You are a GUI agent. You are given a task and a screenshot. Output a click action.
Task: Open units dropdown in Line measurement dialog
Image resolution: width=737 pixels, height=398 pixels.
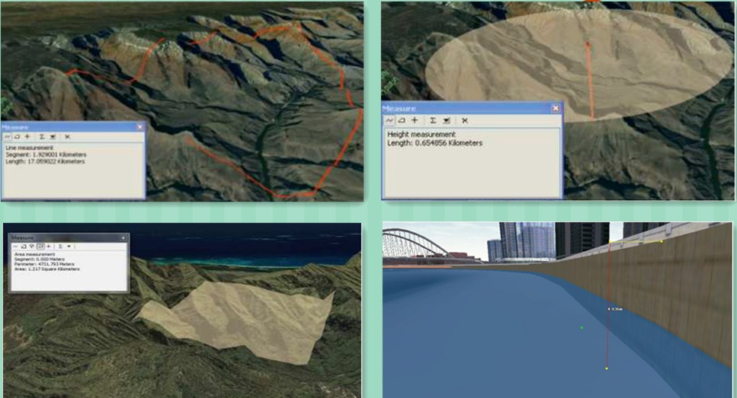(x=53, y=136)
